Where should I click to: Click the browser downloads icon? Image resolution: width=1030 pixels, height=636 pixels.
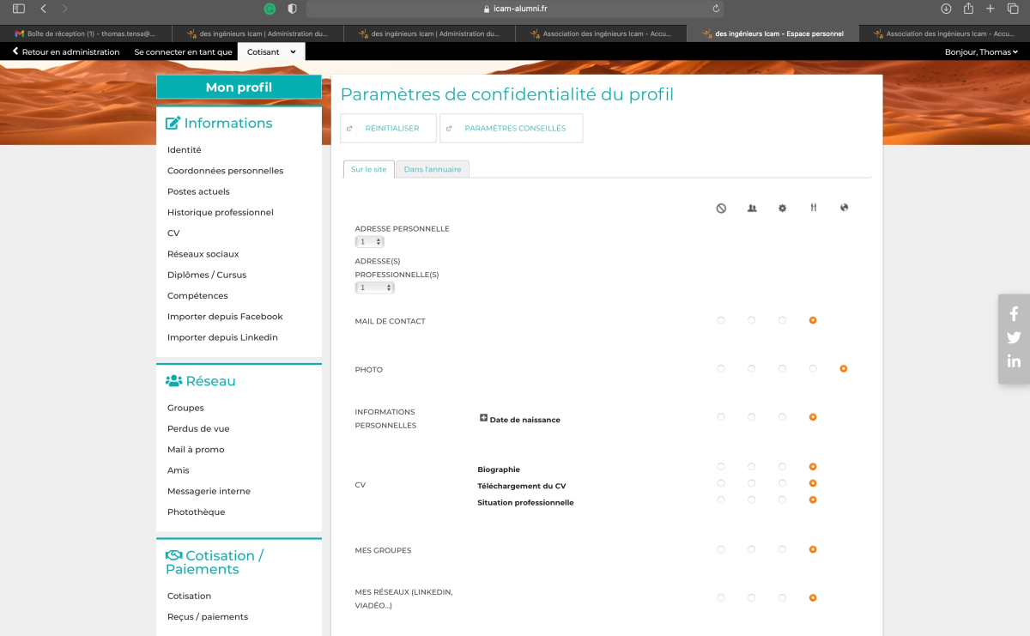(x=946, y=9)
